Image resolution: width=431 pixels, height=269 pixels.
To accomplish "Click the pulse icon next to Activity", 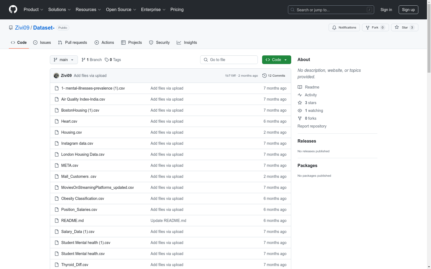I will tap(300, 95).
